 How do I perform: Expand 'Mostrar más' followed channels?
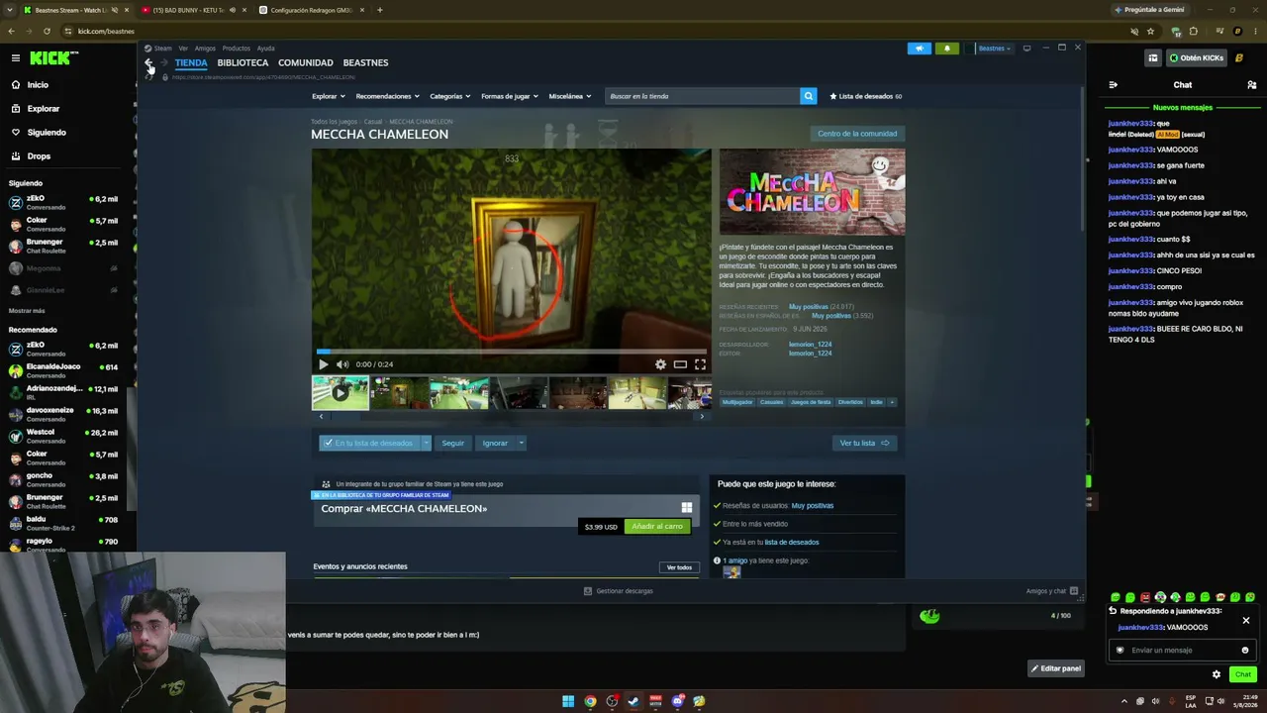[x=27, y=311]
